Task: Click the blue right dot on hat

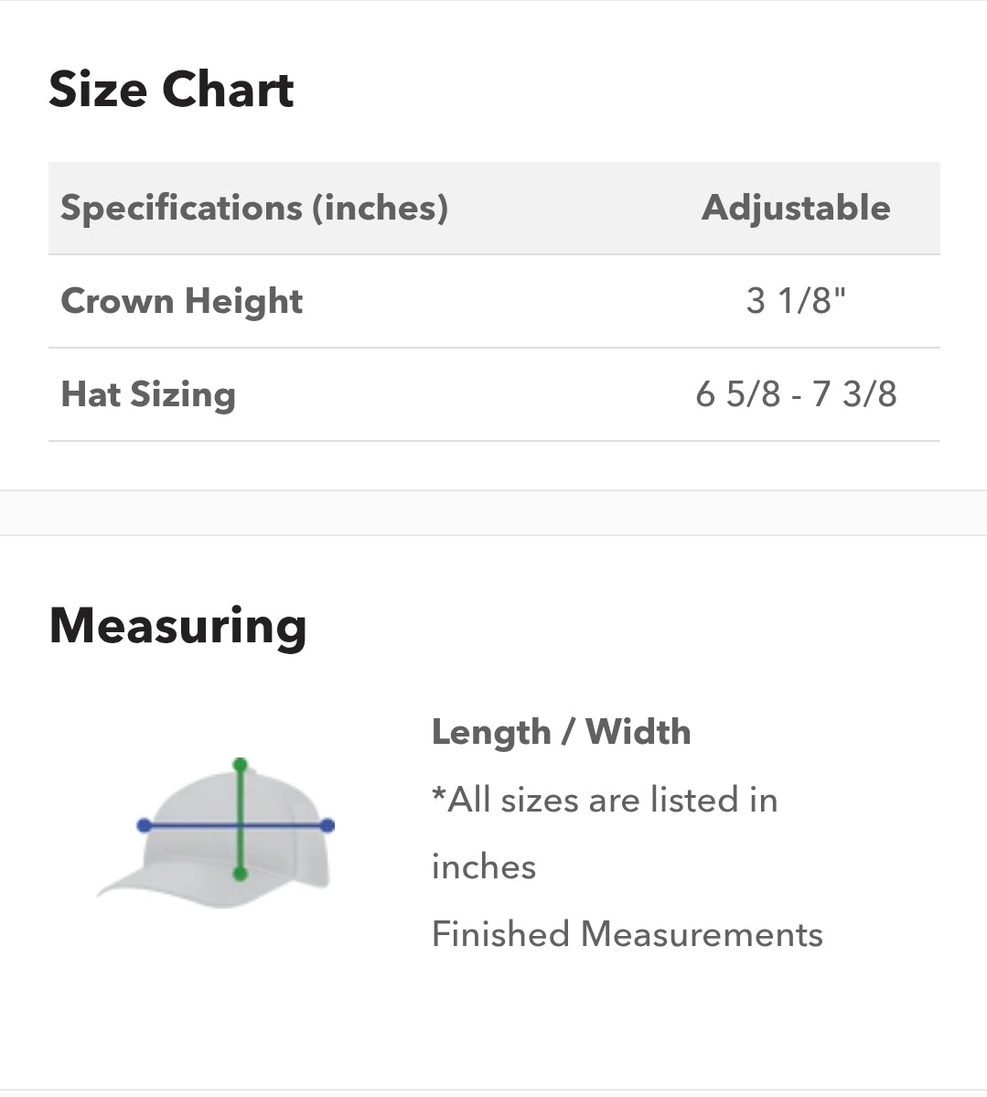Action: pos(328,825)
